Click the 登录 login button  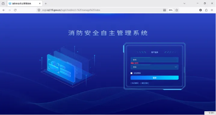click(155, 78)
